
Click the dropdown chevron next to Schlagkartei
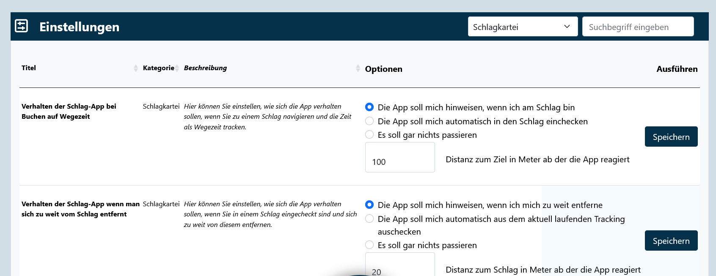567,27
